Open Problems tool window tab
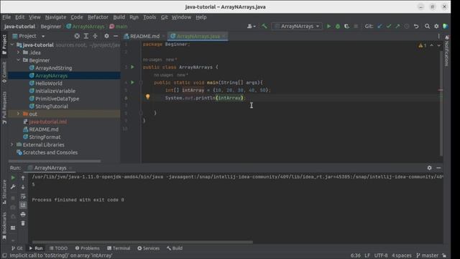This screenshot has width=460, height=259. point(88,248)
